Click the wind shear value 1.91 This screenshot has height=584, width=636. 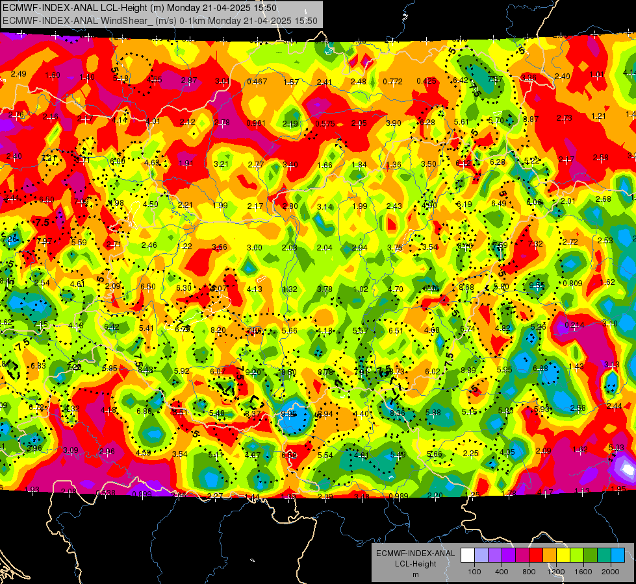(x=186, y=164)
